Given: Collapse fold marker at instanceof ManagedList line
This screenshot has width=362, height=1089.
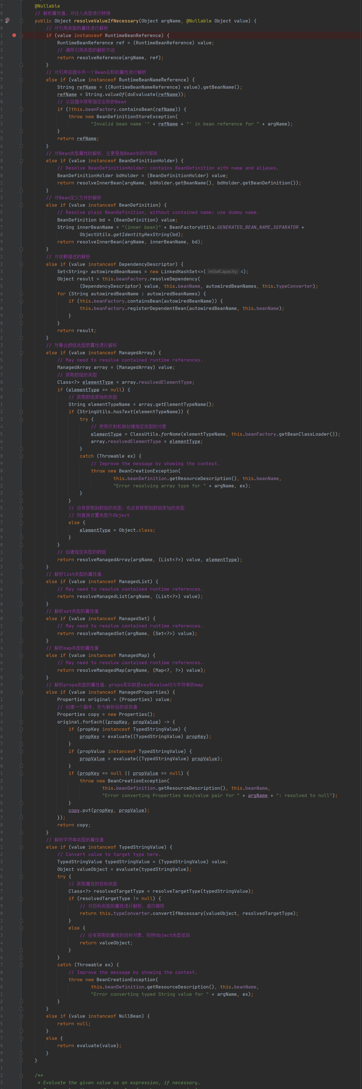Looking at the screenshot, I should click(21, 581).
